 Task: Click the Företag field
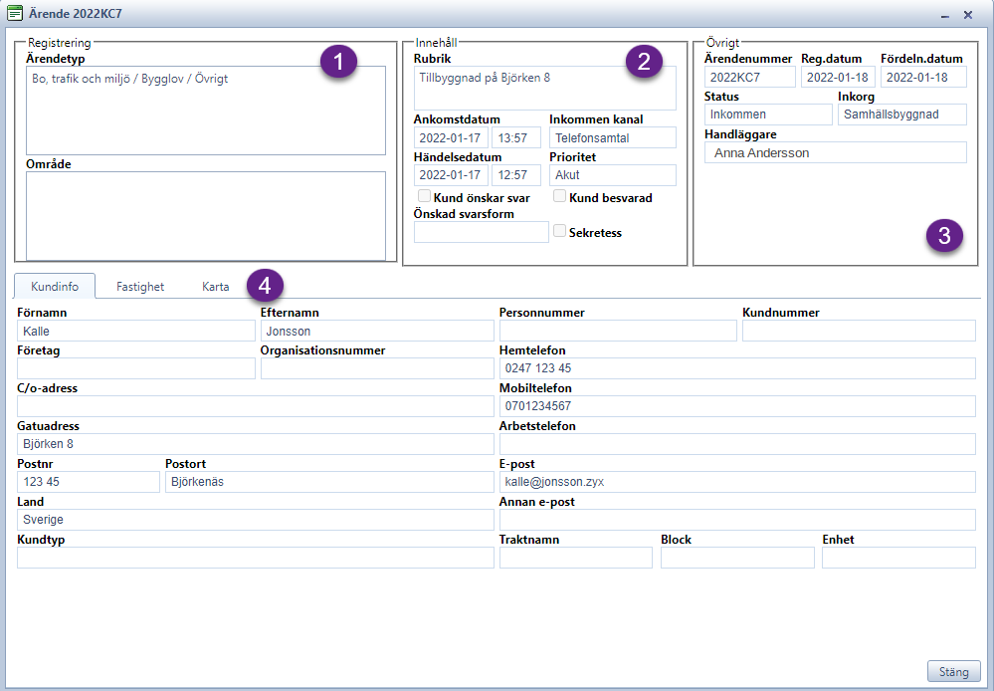pos(136,368)
